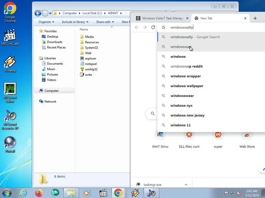Image resolution: width=265 pixels, height=198 pixels.
Task: Open Google Chrome desktop shortcut
Action: click(10, 12)
